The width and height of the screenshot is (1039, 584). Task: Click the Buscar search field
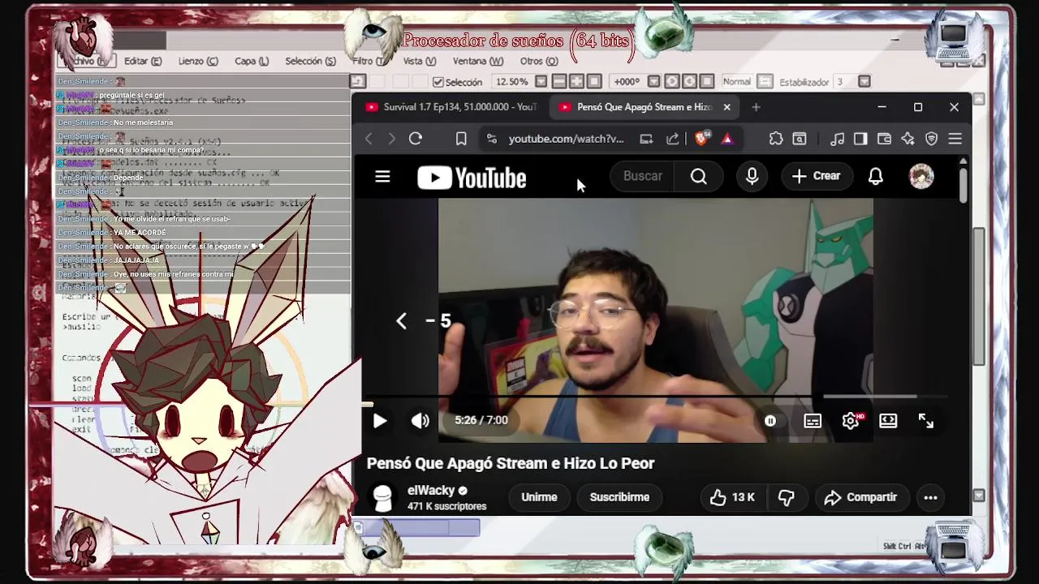coord(643,176)
